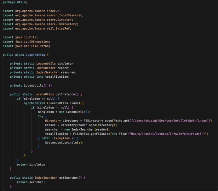Screen dimensions: 218x191
Task: Click the java.io.IOException import line
Action: point(26,42)
